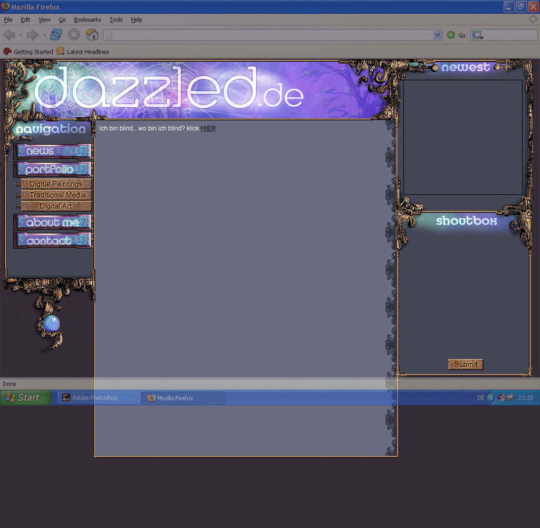The image size is (540, 528).
Task: Open the Getting Started bookmark
Action: coord(28,52)
